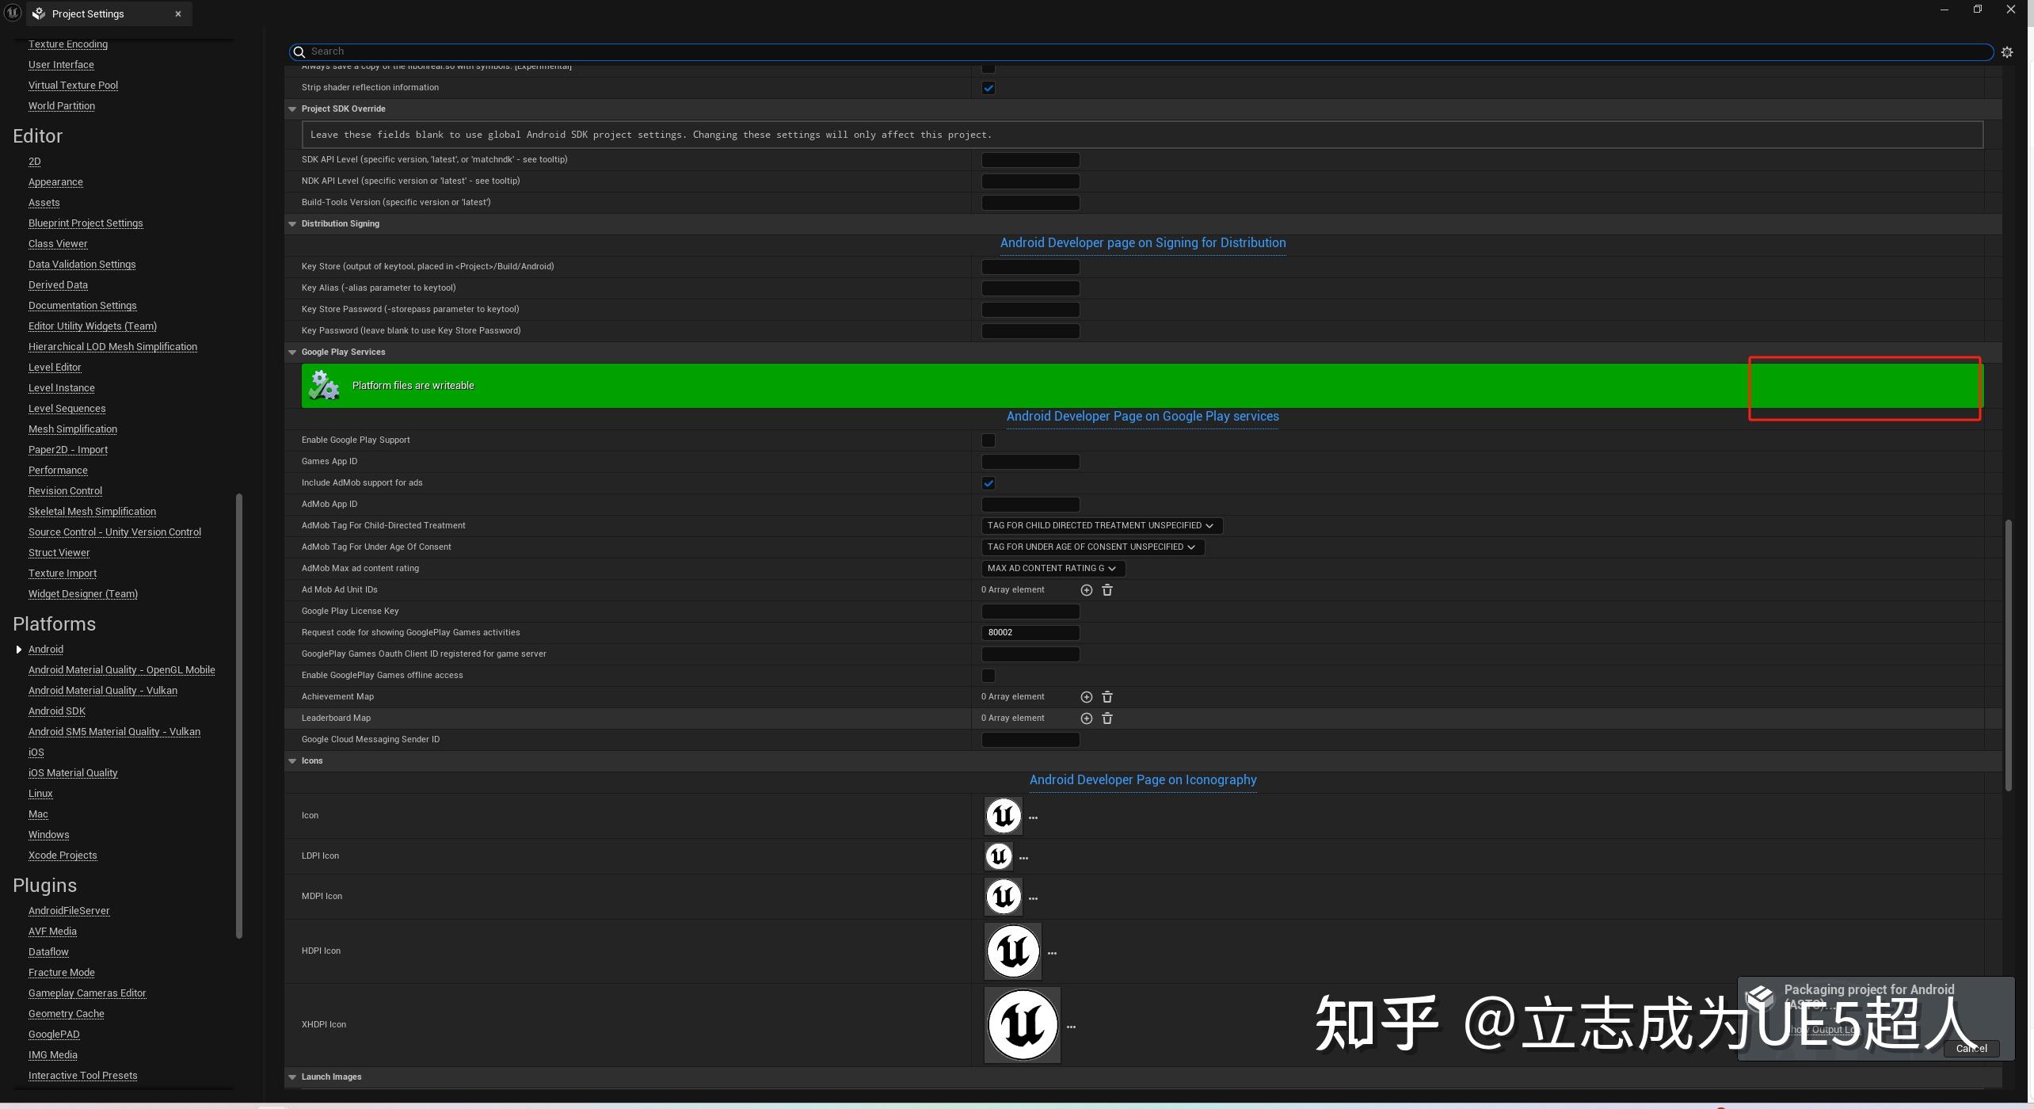Collapse the Google Play Services section
The image size is (2034, 1109).
click(292, 352)
